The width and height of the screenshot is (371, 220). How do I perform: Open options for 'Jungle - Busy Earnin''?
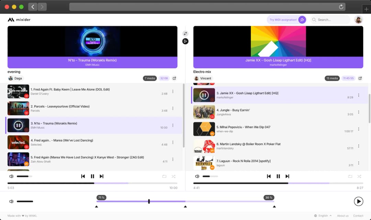tap(359, 112)
